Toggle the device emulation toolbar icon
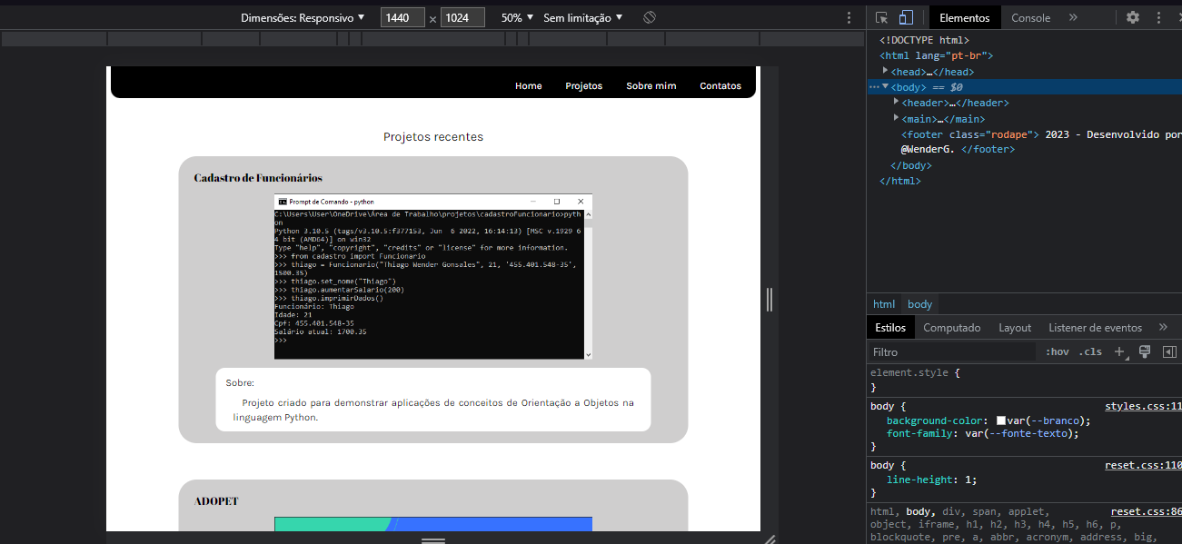 click(904, 17)
